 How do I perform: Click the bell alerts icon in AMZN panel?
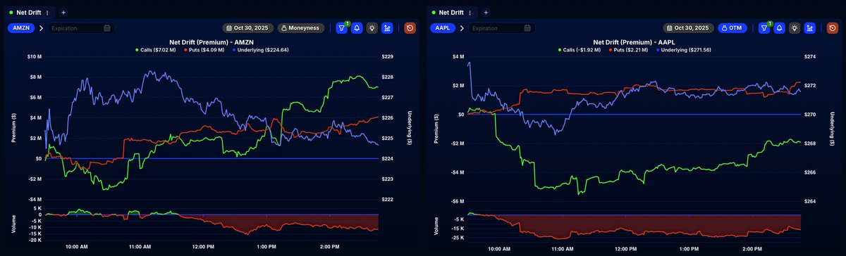coord(357,28)
